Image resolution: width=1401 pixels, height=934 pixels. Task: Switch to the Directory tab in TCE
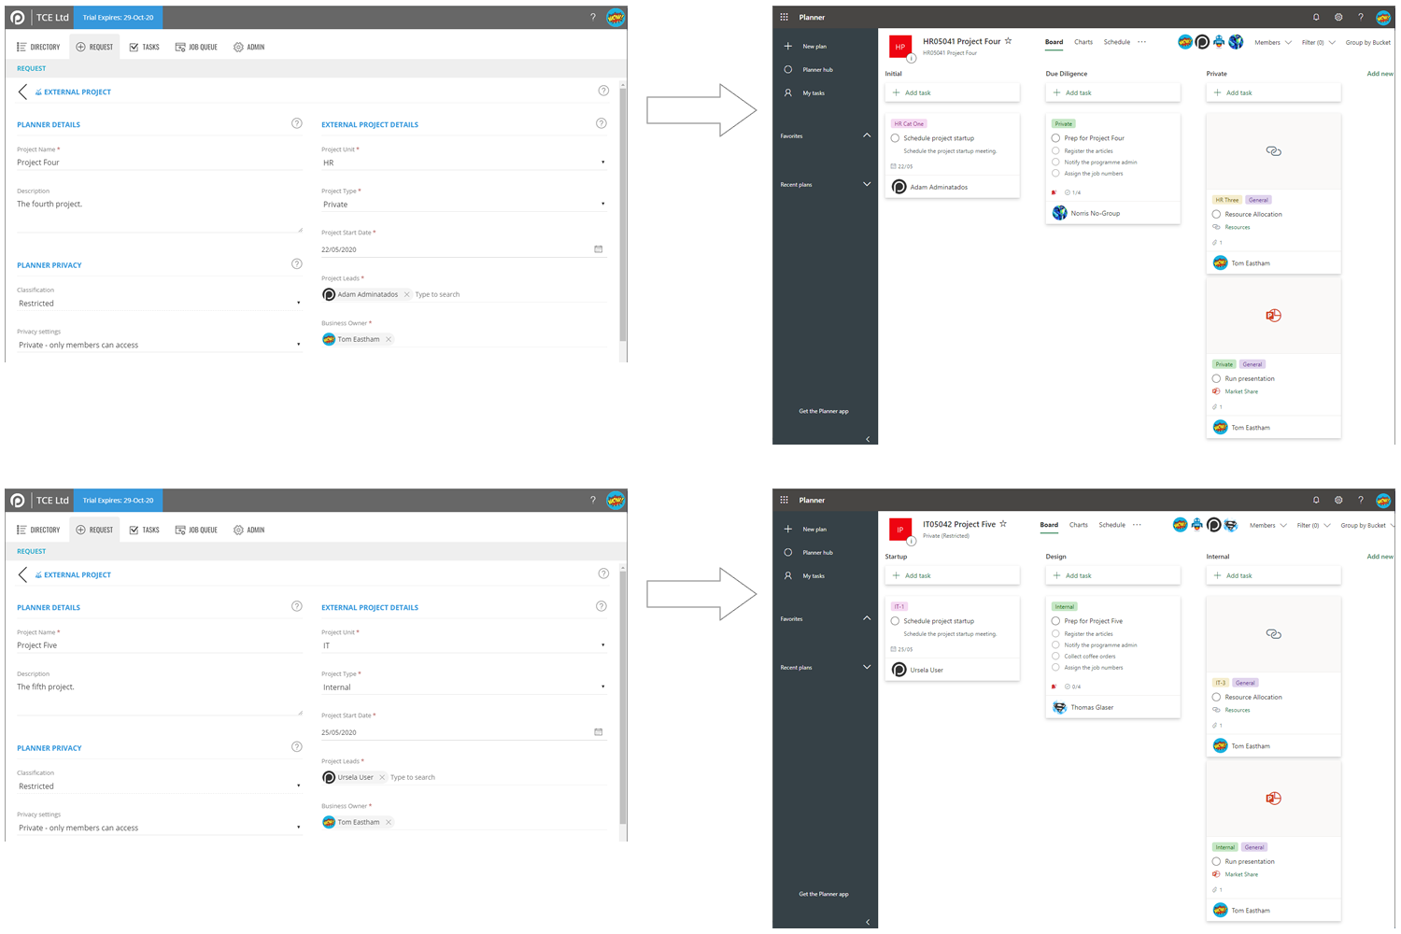click(40, 46)
